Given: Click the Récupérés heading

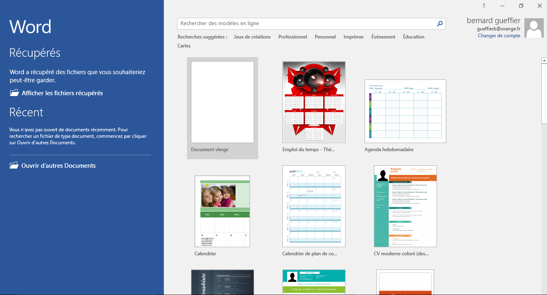Looking at the screenshot, I should point(35,53).
